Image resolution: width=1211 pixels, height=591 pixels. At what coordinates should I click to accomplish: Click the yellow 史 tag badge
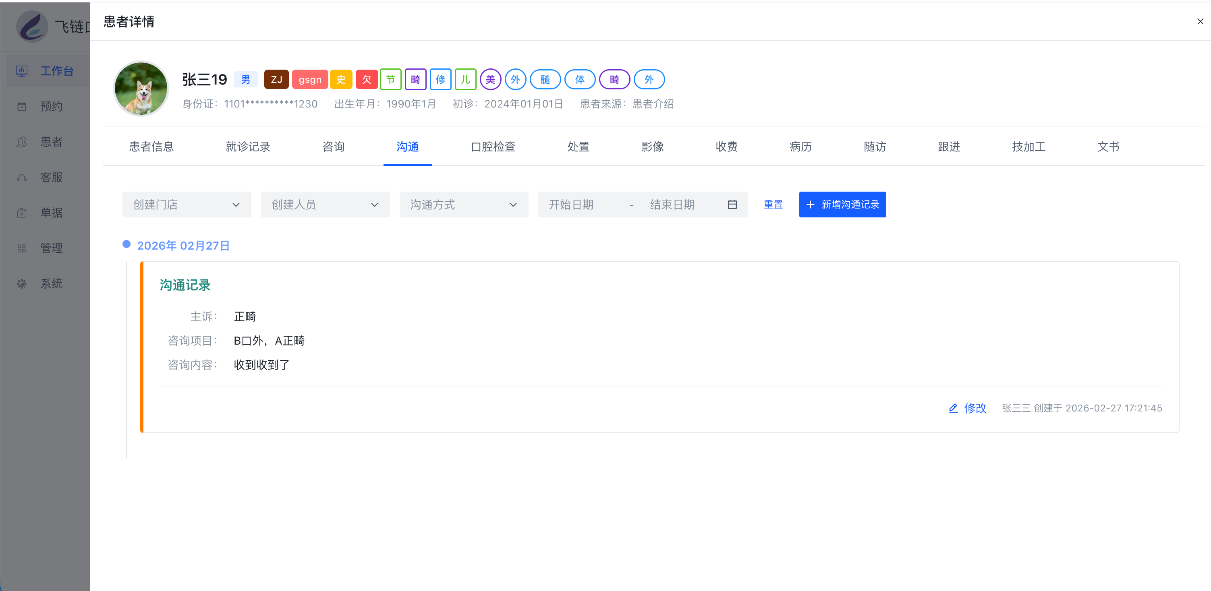click(341, 79)
